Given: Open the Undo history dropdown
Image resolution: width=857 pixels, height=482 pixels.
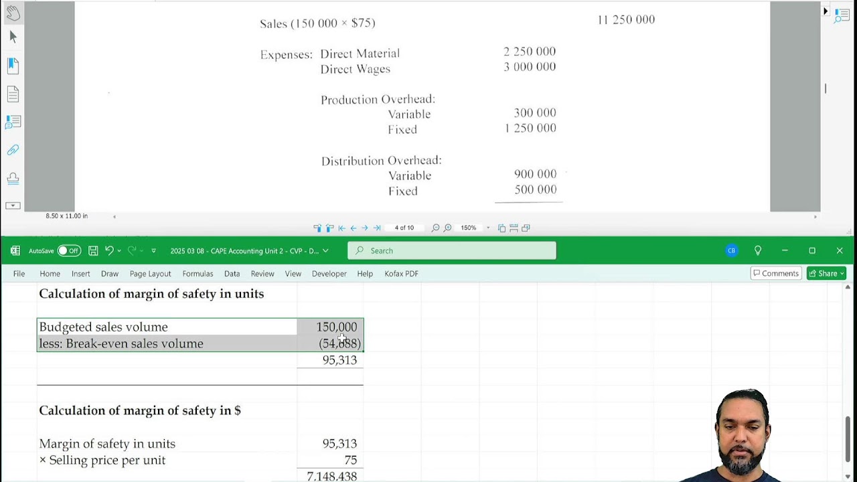Looking at the screenshot, I should [119, 251].
